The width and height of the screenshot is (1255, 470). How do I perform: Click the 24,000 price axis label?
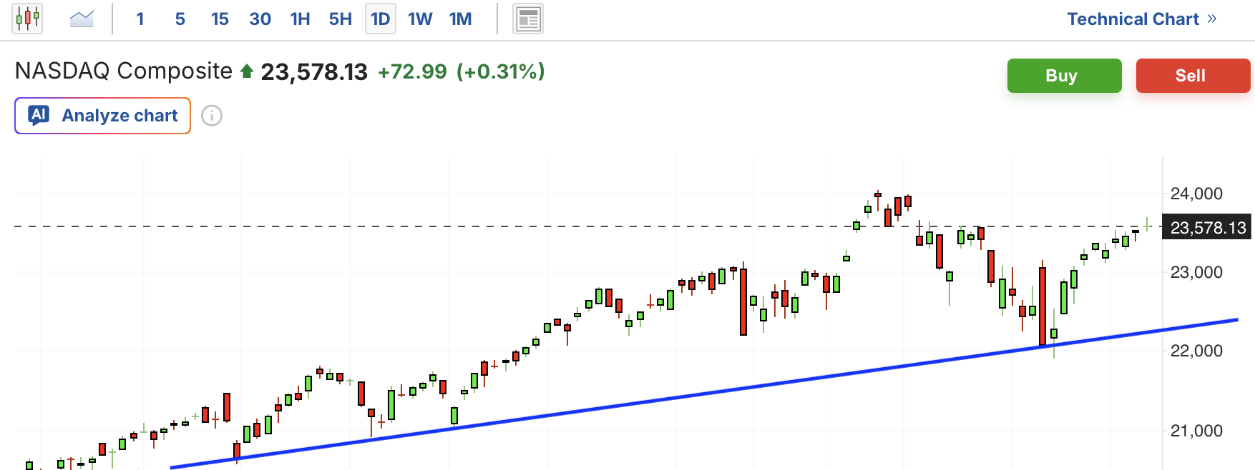[x=1196, y=194]
